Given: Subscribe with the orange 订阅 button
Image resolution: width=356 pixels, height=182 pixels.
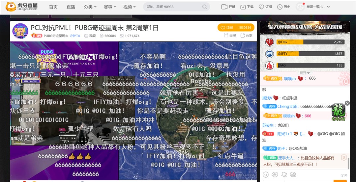Looking at the screenshot, I should [236, 27].
